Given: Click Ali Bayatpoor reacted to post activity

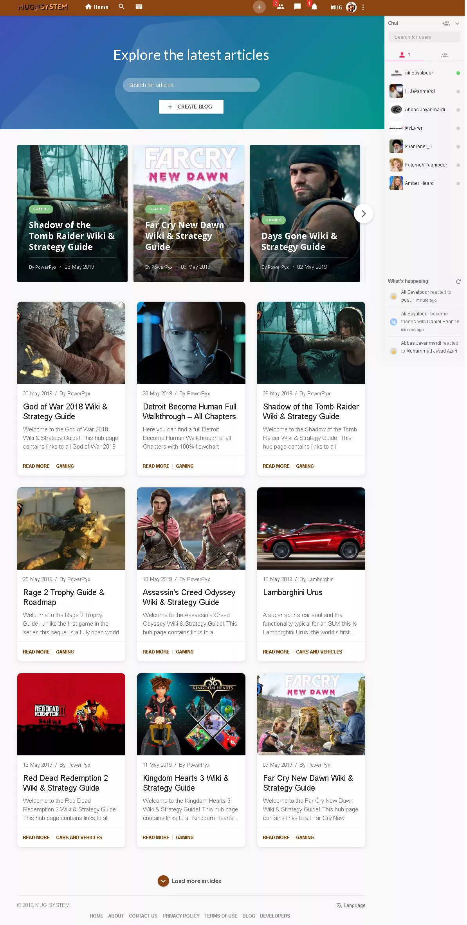Looking at the screenshot, I should (424, 296).
